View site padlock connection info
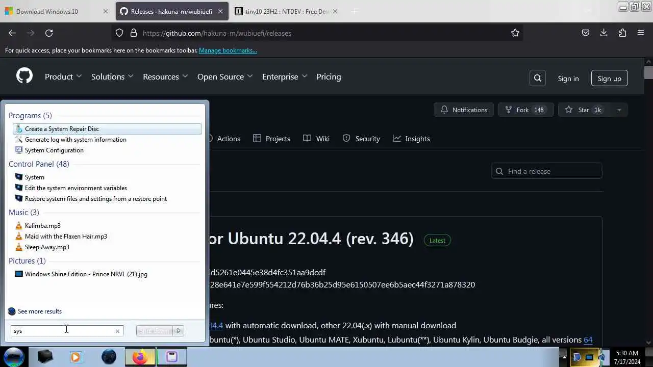Screen dimensions: 653x367 point(134,33)
